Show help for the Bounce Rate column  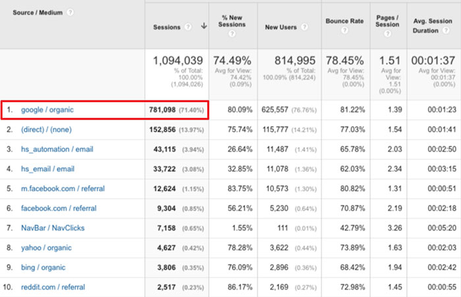pyautogui.click(x=345, y=31)
